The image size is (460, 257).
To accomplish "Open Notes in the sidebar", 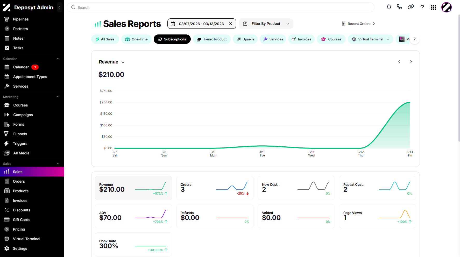I will pyautogui.click(x=32, y=38).
